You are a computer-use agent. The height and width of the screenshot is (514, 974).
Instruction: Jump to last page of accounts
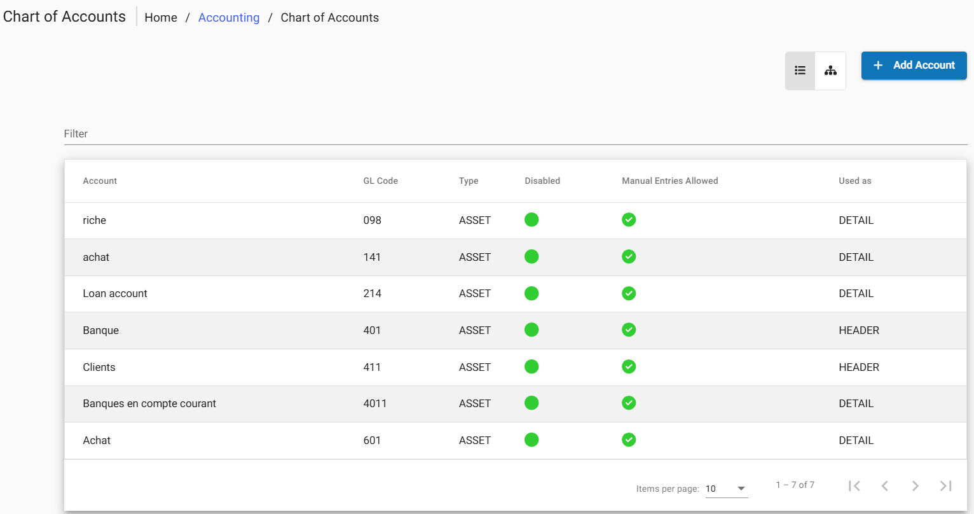[946, 485]
